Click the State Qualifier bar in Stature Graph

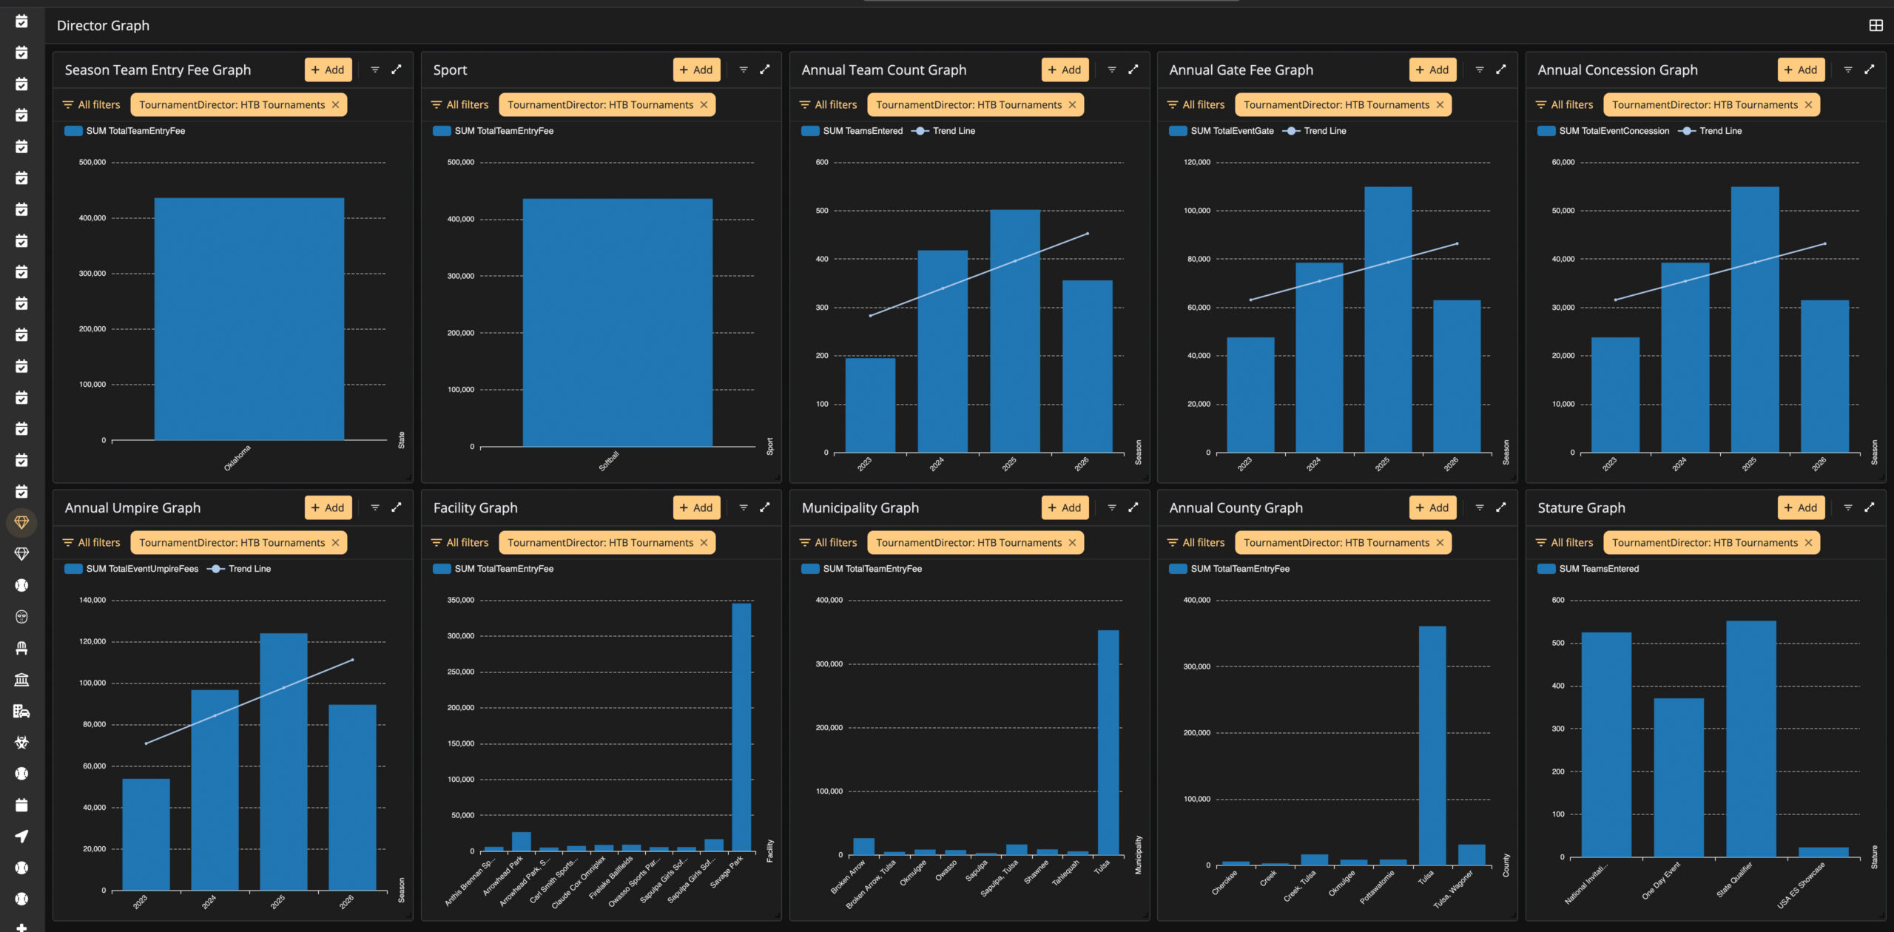(x=1751, y=739)
